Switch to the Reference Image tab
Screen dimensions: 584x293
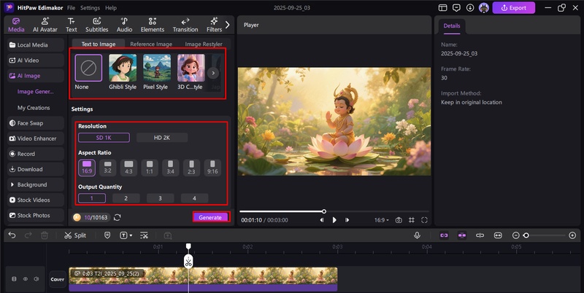[151, 44]
